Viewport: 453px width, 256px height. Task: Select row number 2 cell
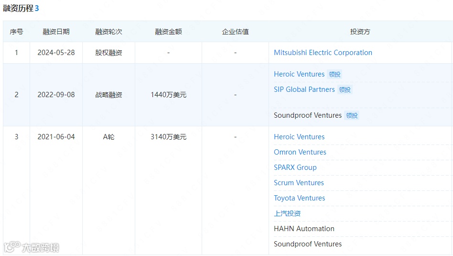pyautogui.click(x=16, y=95)
